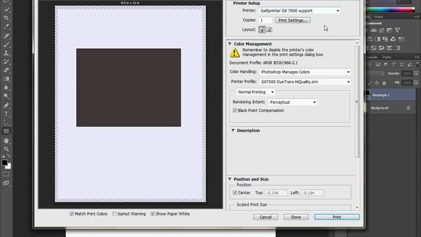Add a Photo Filter adjustment
Image resolution: width=421 pixels, height=237 pixels.
385,39
